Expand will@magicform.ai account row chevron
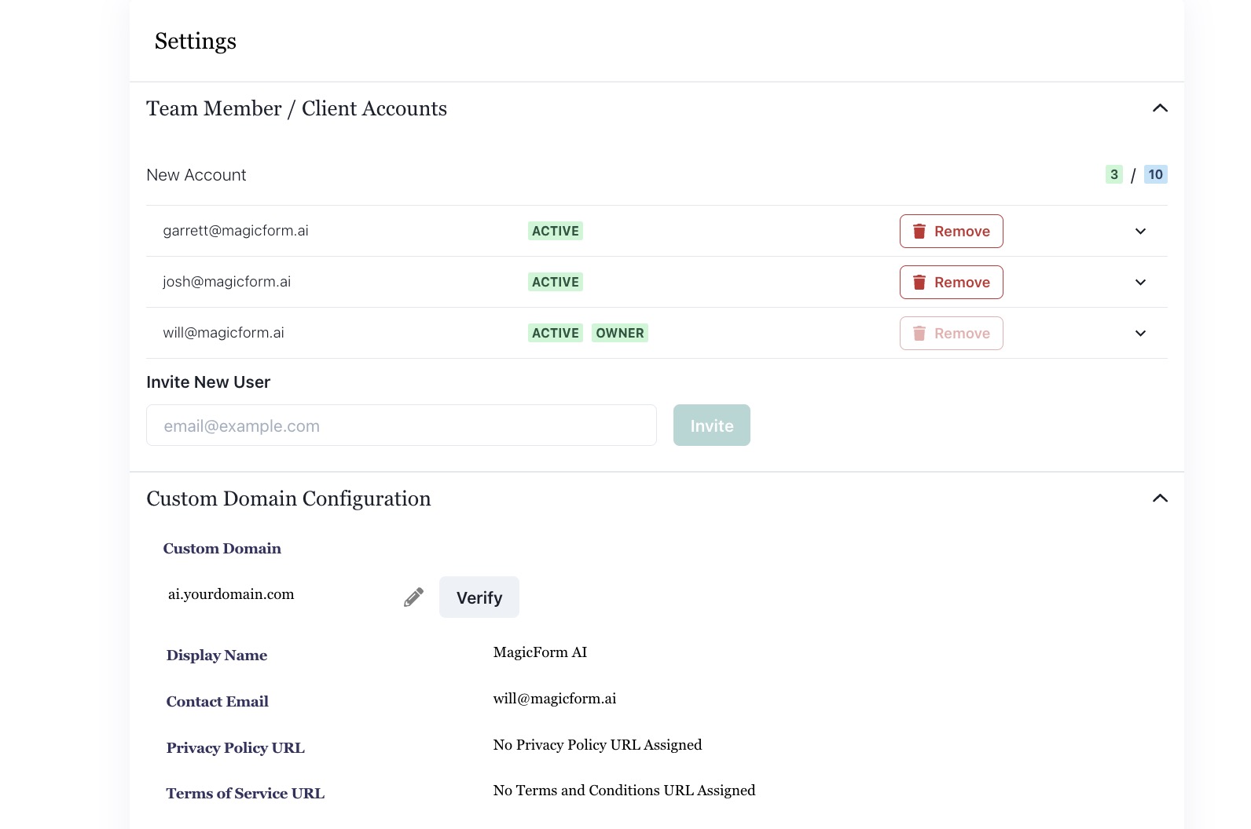Viewport: 1251px width, 829px height. (1140, 333)
